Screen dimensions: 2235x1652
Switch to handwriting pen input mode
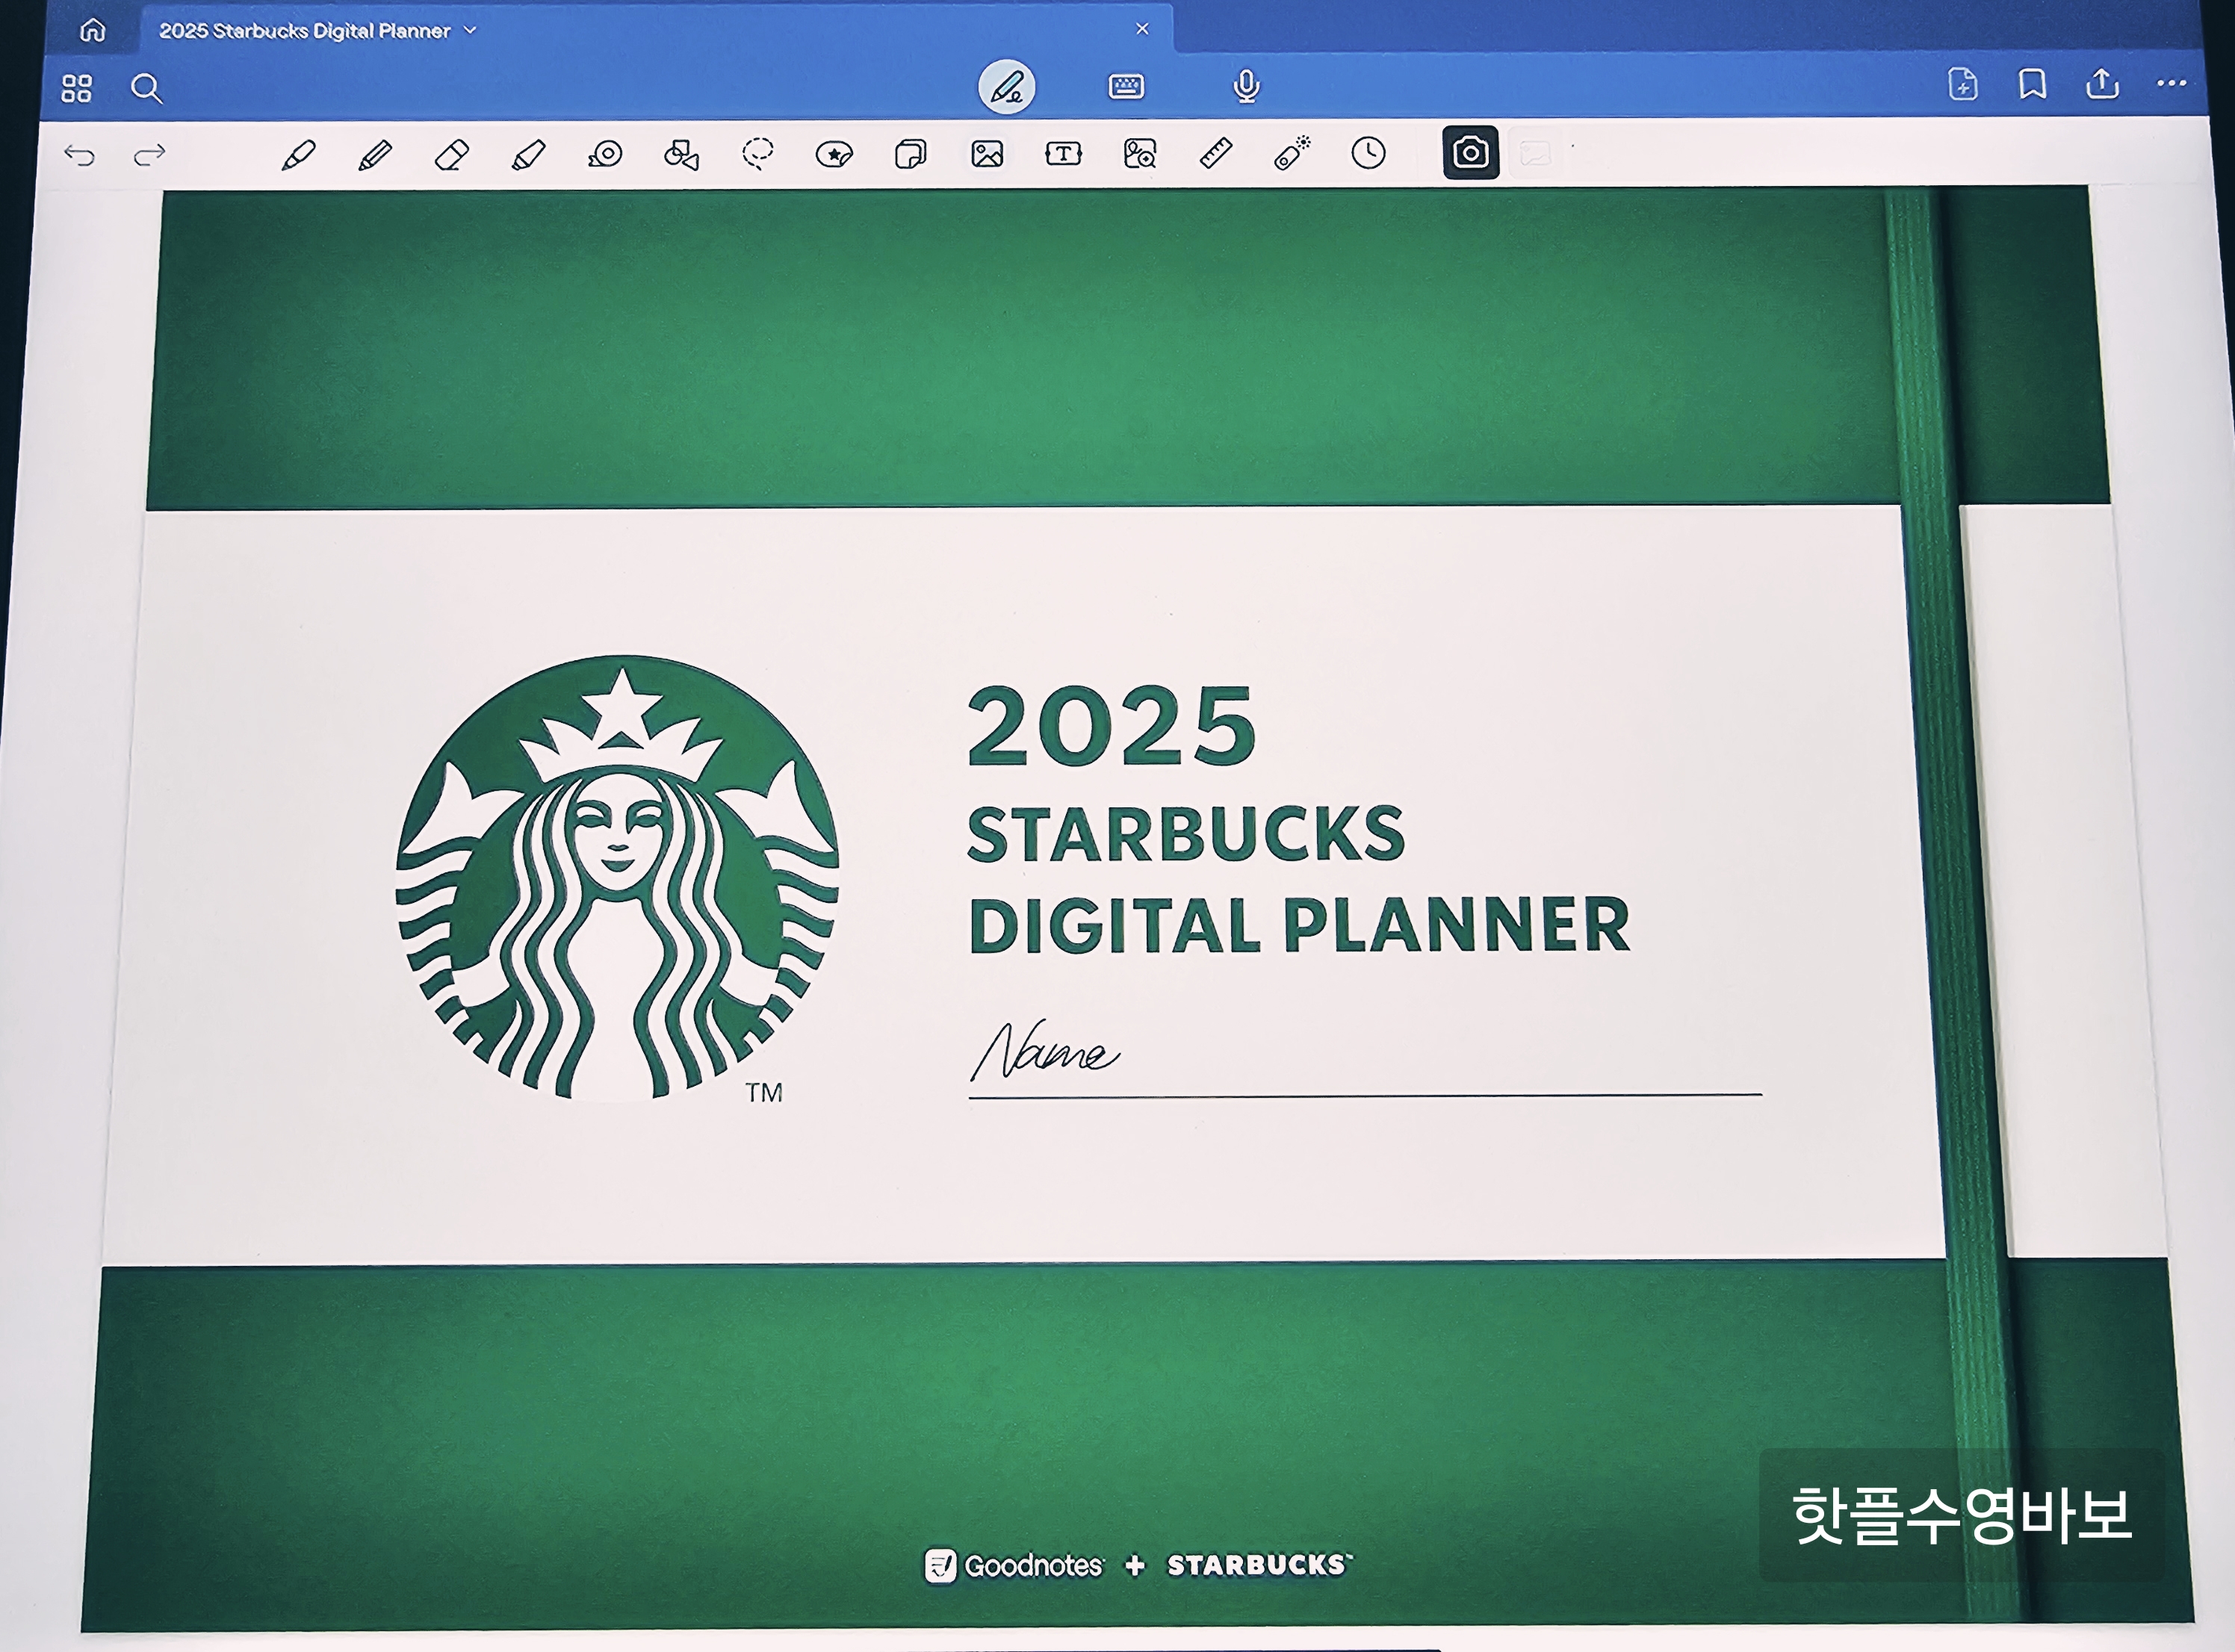[1006, 87]
